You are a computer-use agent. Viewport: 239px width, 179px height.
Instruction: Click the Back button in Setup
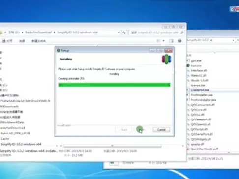[124, 130]
